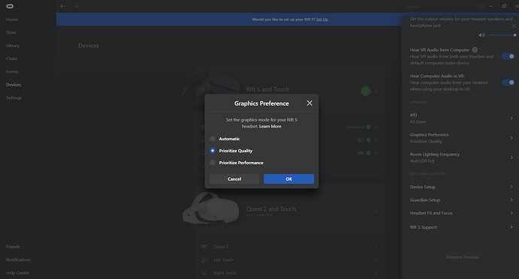Open Help Center in the sidebar

coord(17,273)
